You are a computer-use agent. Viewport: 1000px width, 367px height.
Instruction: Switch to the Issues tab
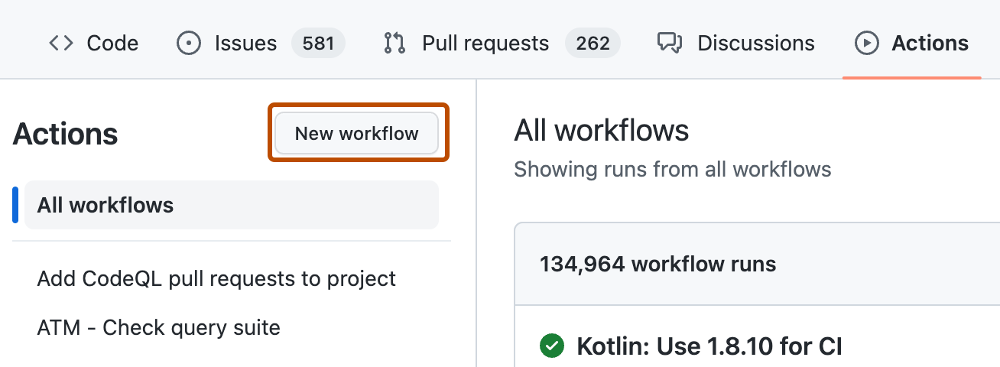[245, 43]
